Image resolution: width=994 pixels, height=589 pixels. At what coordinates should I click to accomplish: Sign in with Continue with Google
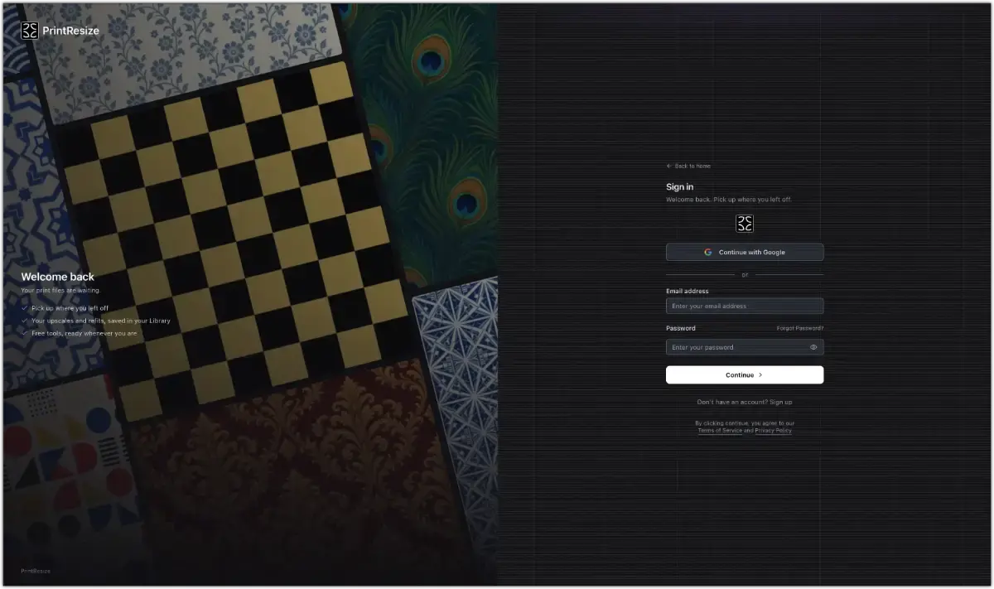pos(745,252)
